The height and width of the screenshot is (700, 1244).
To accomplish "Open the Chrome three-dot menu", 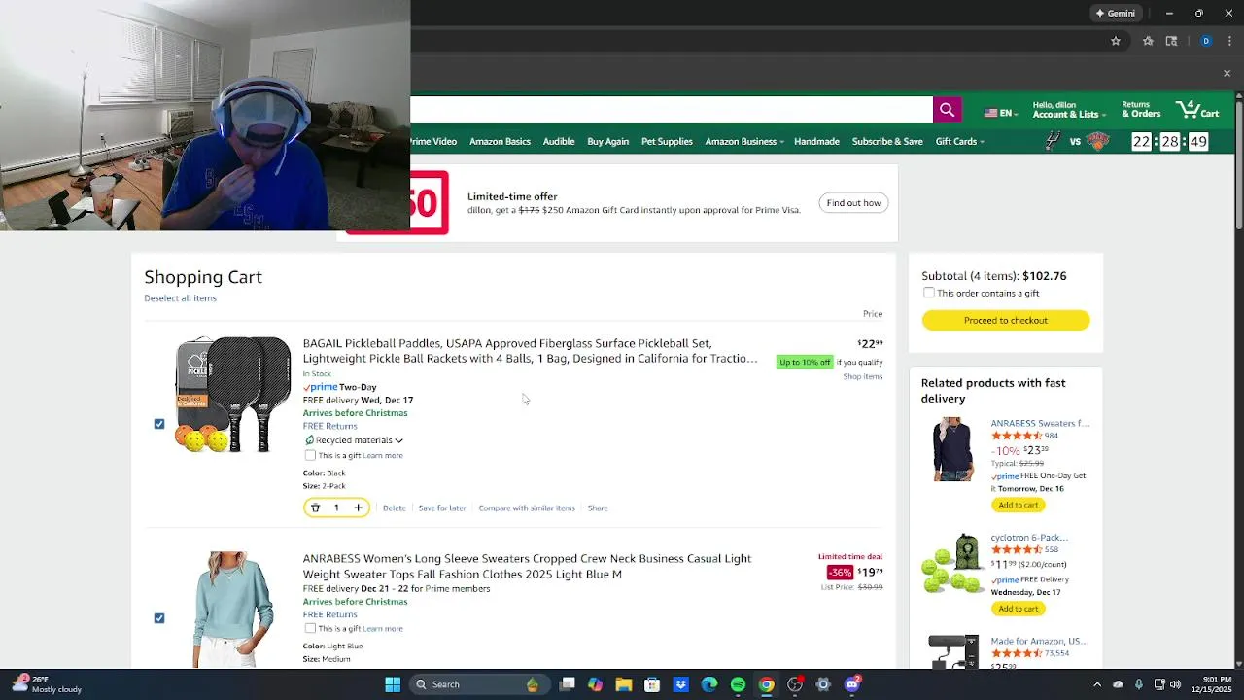I will click(x=1230, y=41).
